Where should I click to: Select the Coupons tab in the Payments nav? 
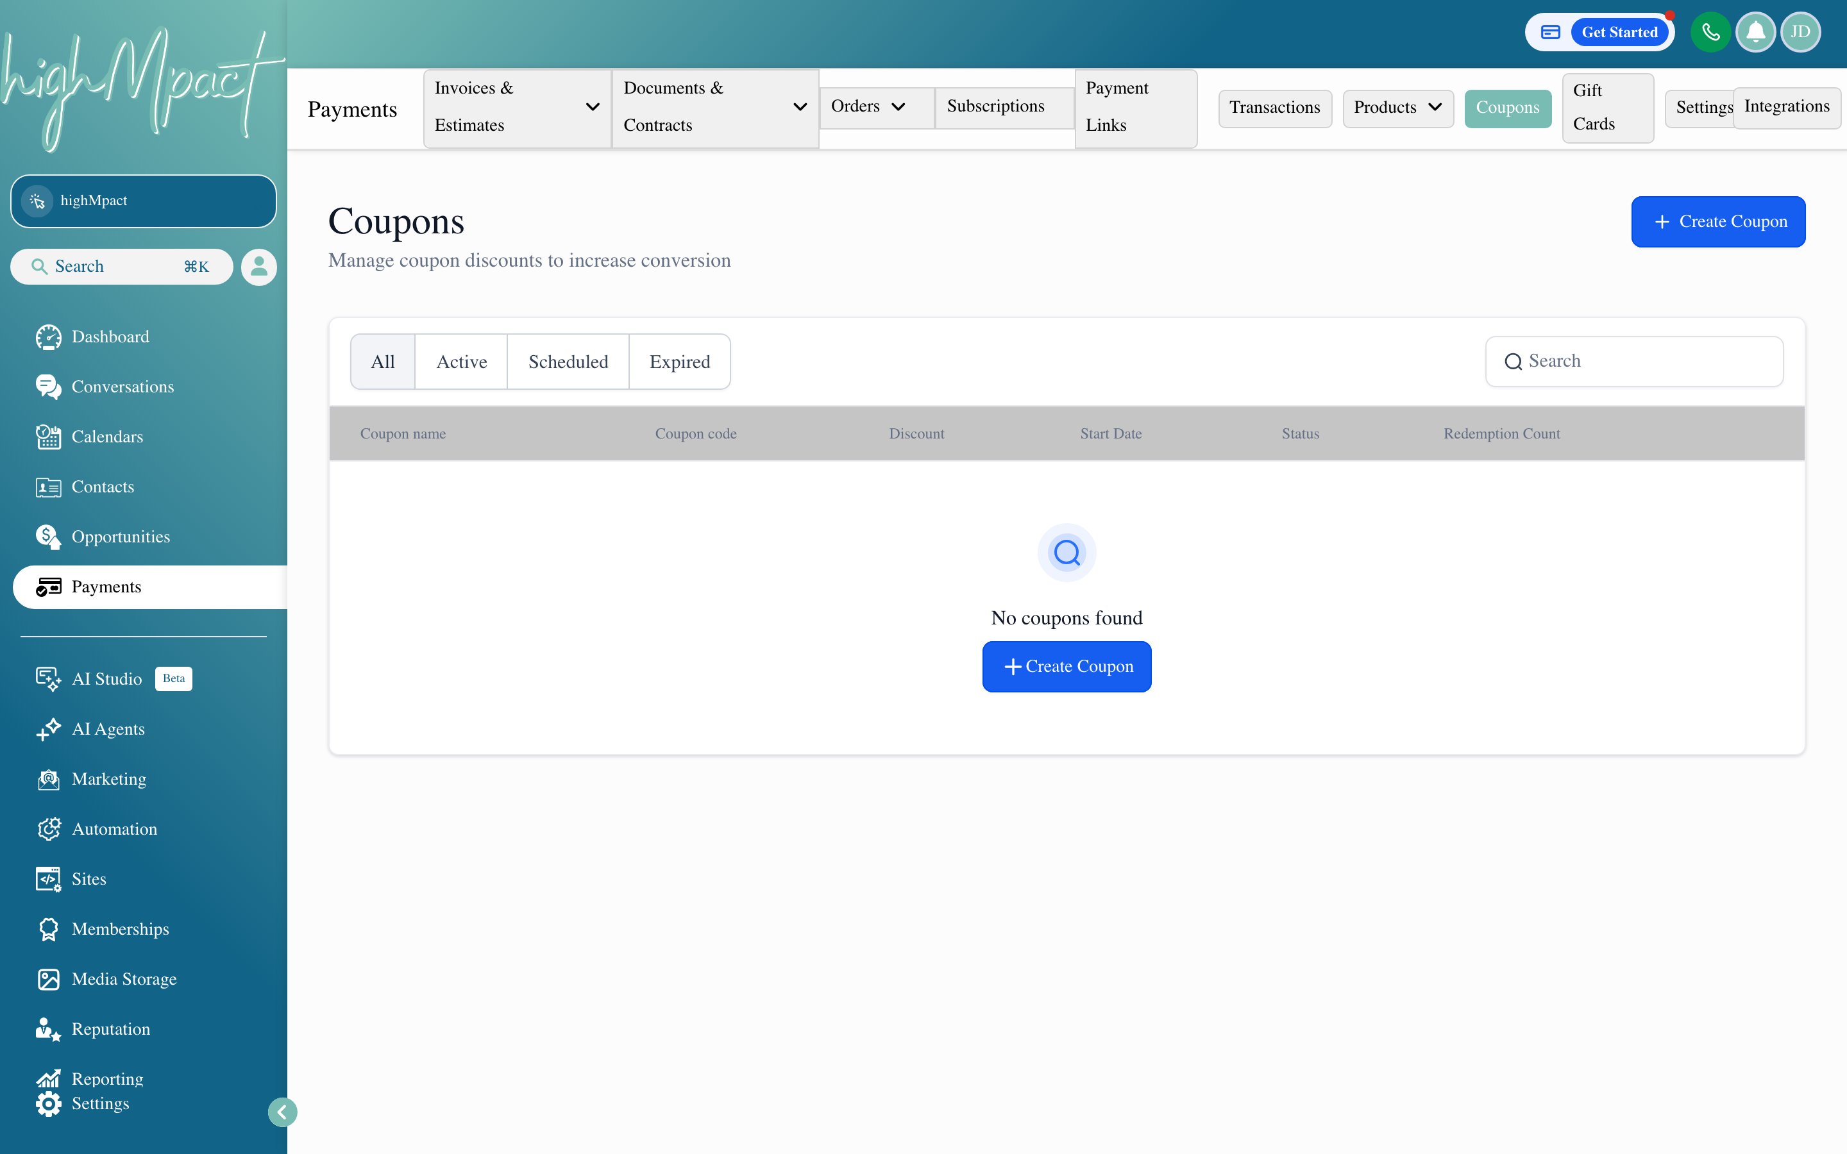coord(1507,108)
